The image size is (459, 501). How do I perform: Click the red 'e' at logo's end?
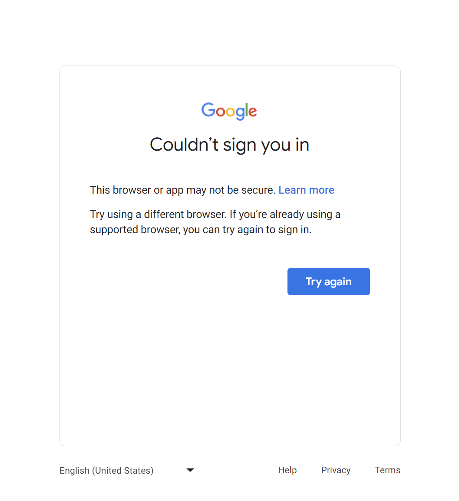click(x=253, y=112)
